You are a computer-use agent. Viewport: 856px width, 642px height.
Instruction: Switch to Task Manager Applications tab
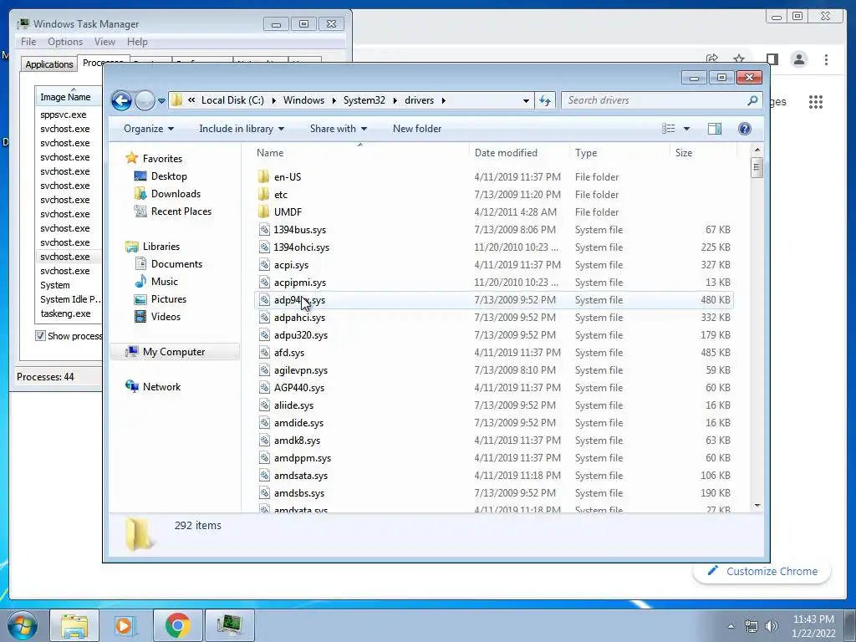(x=49, y=64)
